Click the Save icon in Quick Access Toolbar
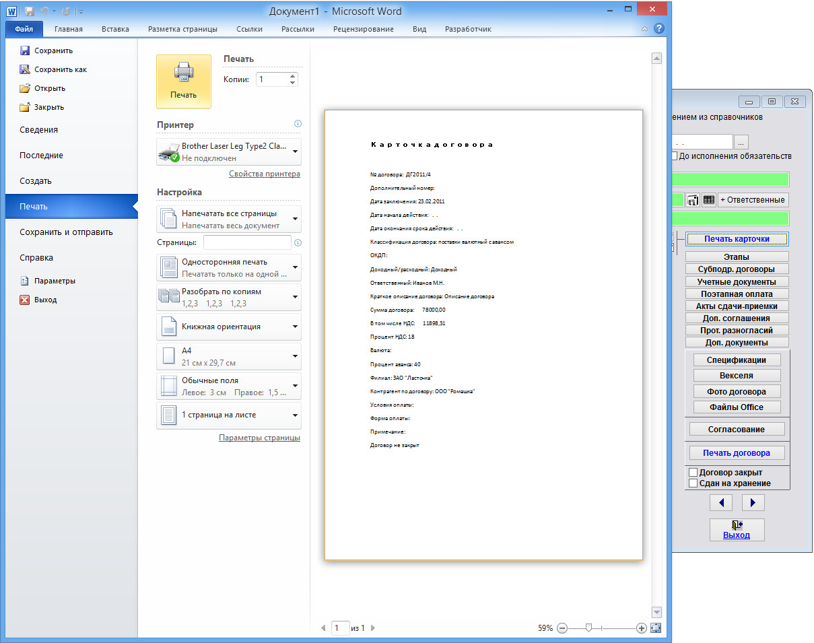 click(30, 11)
